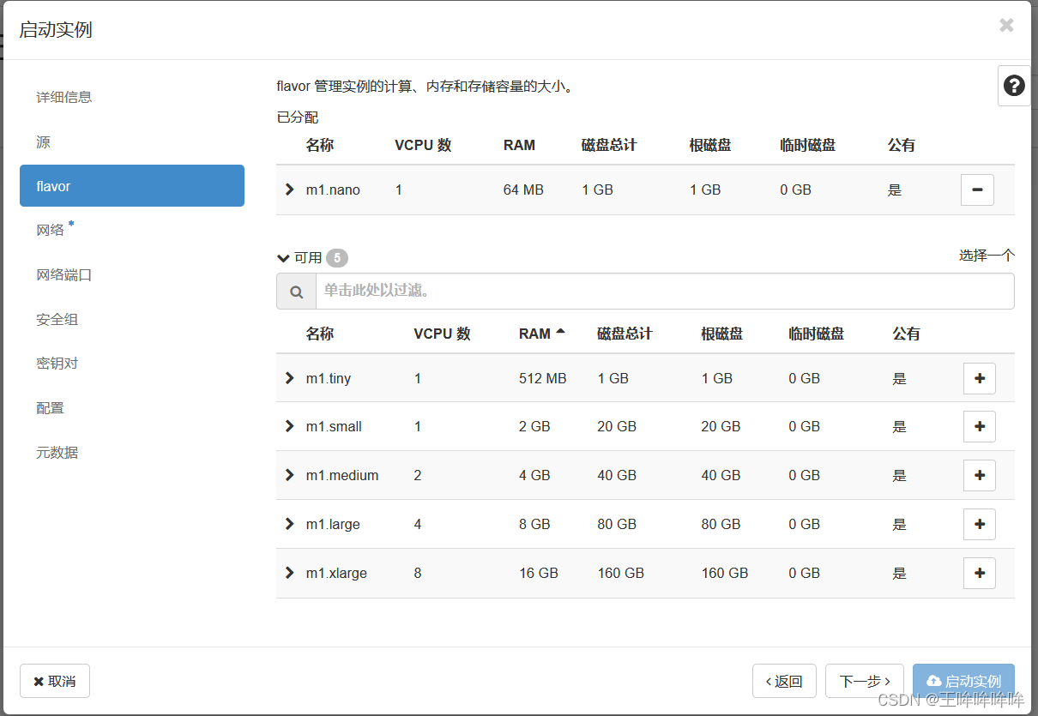Remove m1.nano from allocated flavors

[976, 190]
